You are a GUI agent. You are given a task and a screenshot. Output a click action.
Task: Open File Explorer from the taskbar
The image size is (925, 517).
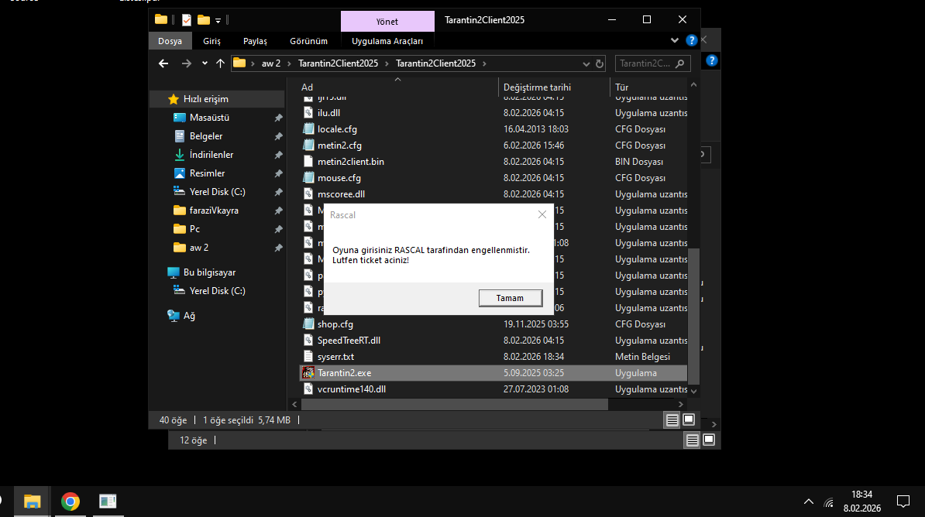click(32, 502)
